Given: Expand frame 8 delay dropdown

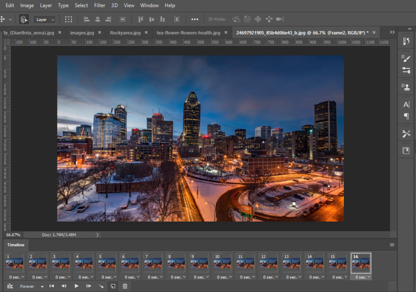Looking at the screenshot, I should [x=176, y=277].
